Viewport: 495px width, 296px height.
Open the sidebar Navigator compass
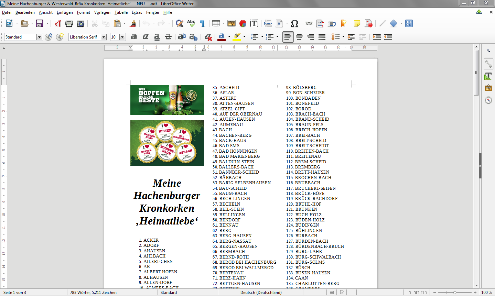click(x=488, y=100)
